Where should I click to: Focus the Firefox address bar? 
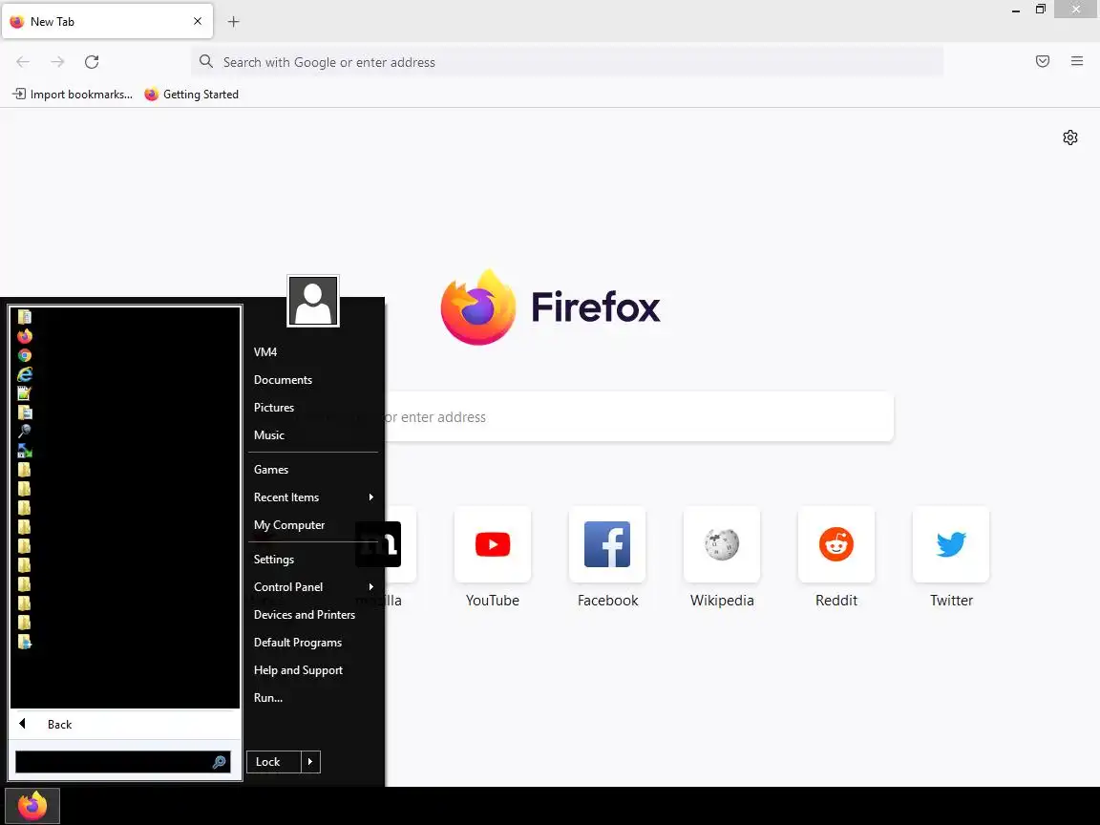click(567, 62)
